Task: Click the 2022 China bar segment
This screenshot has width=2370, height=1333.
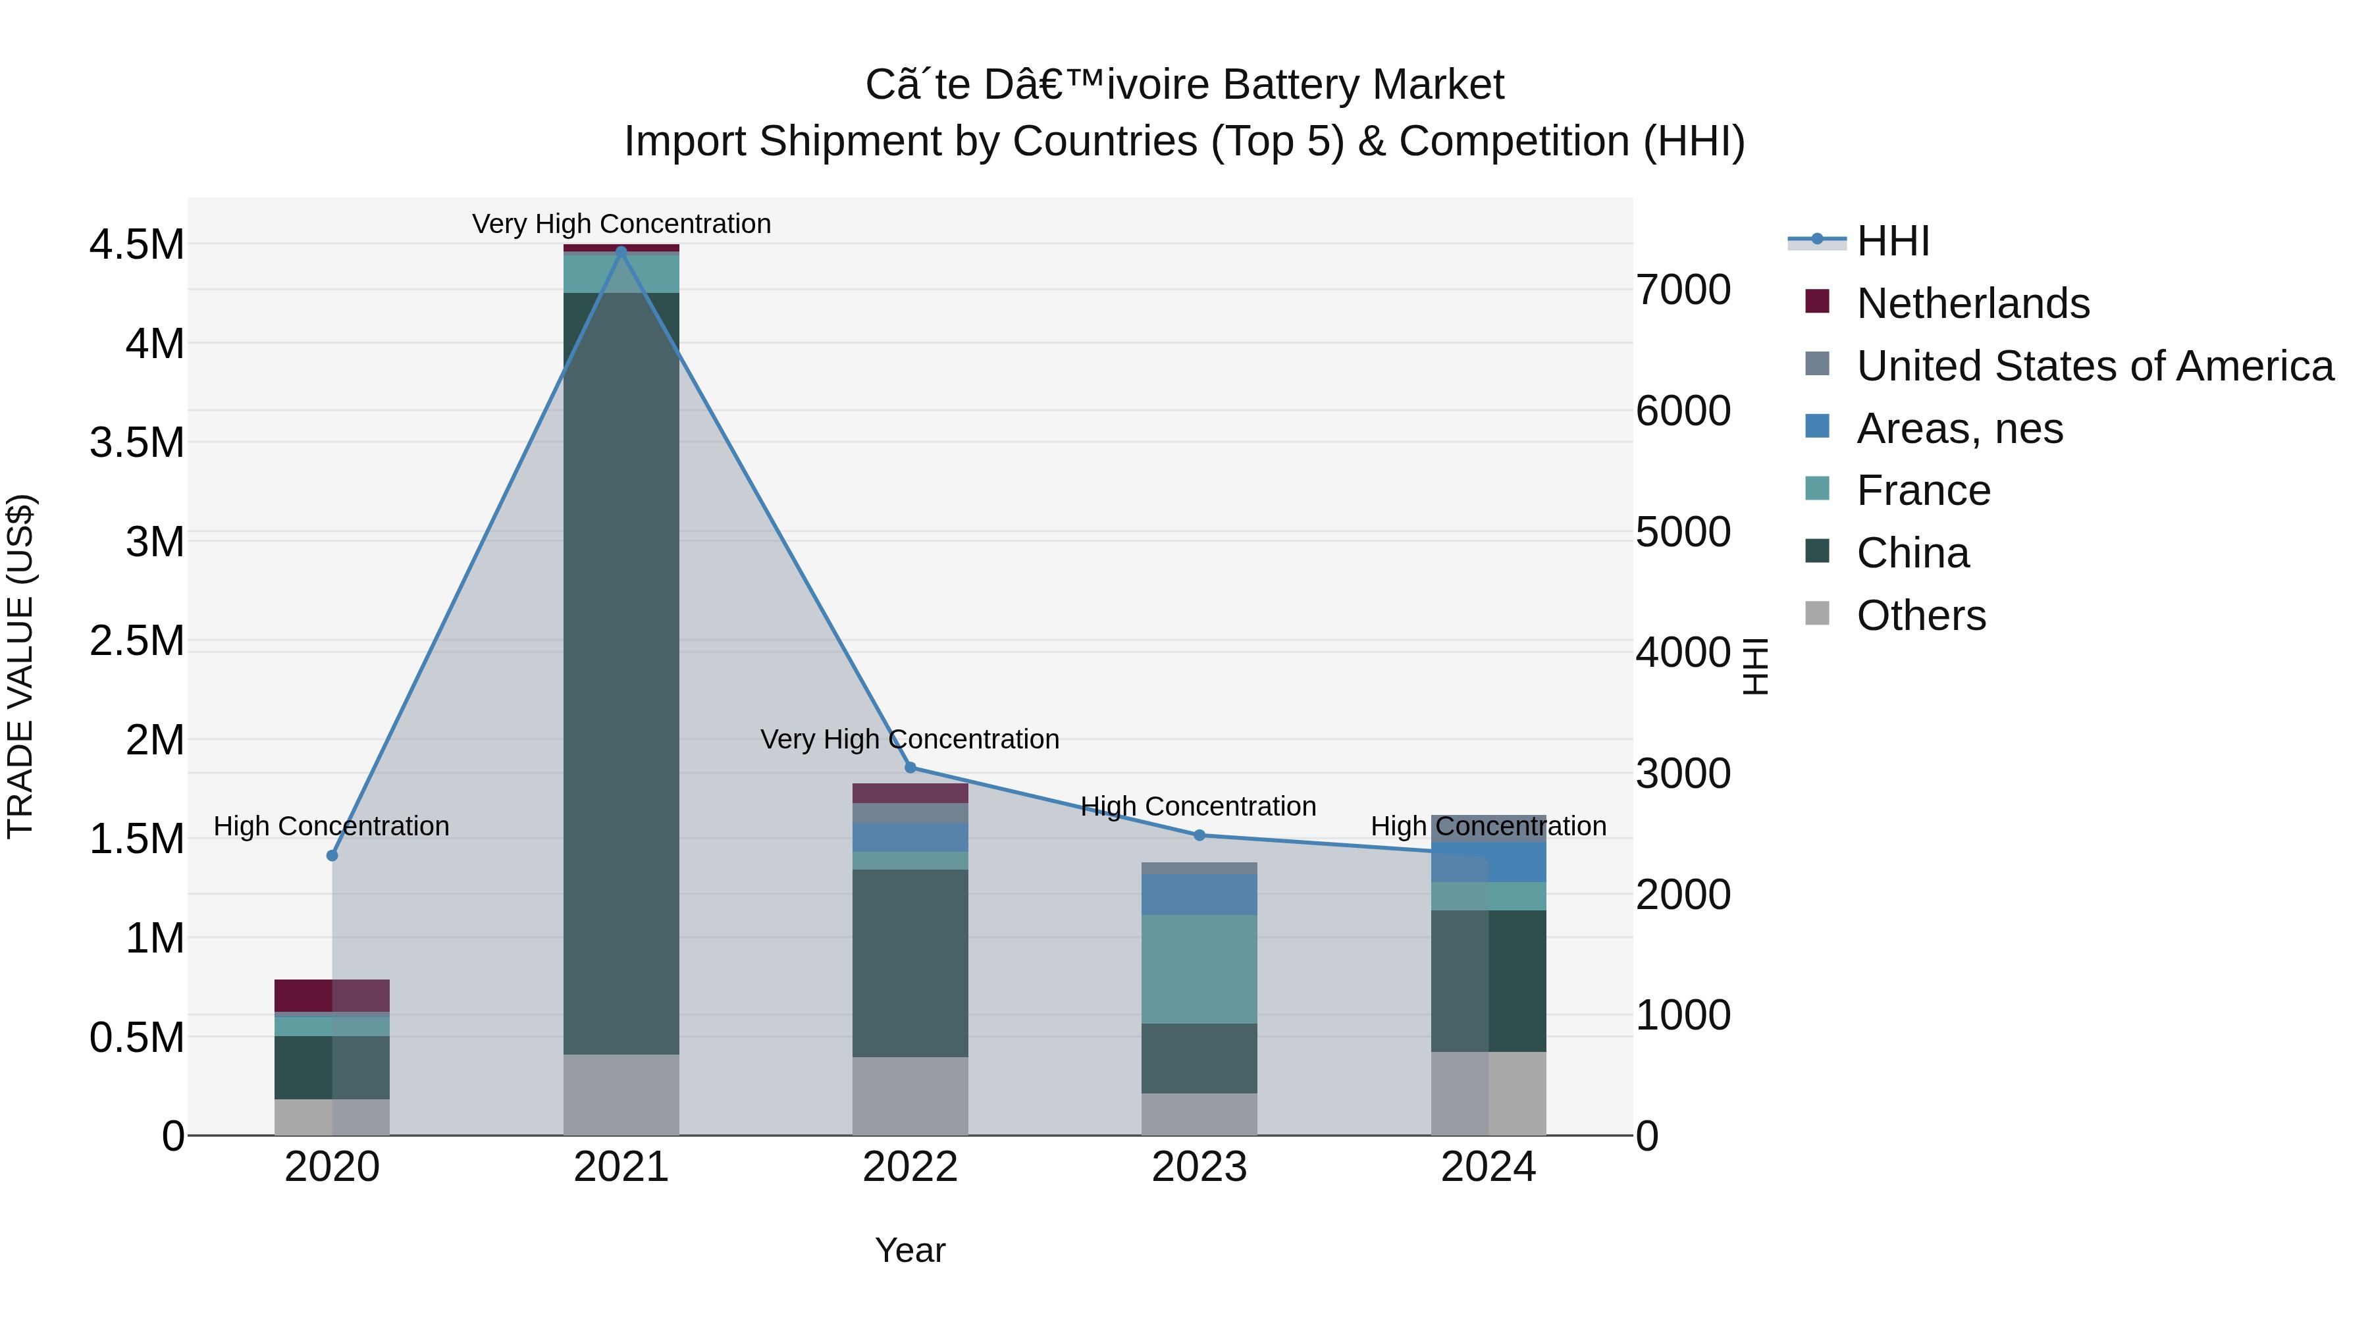Action: pyautogui.click(x=910, y=963)
